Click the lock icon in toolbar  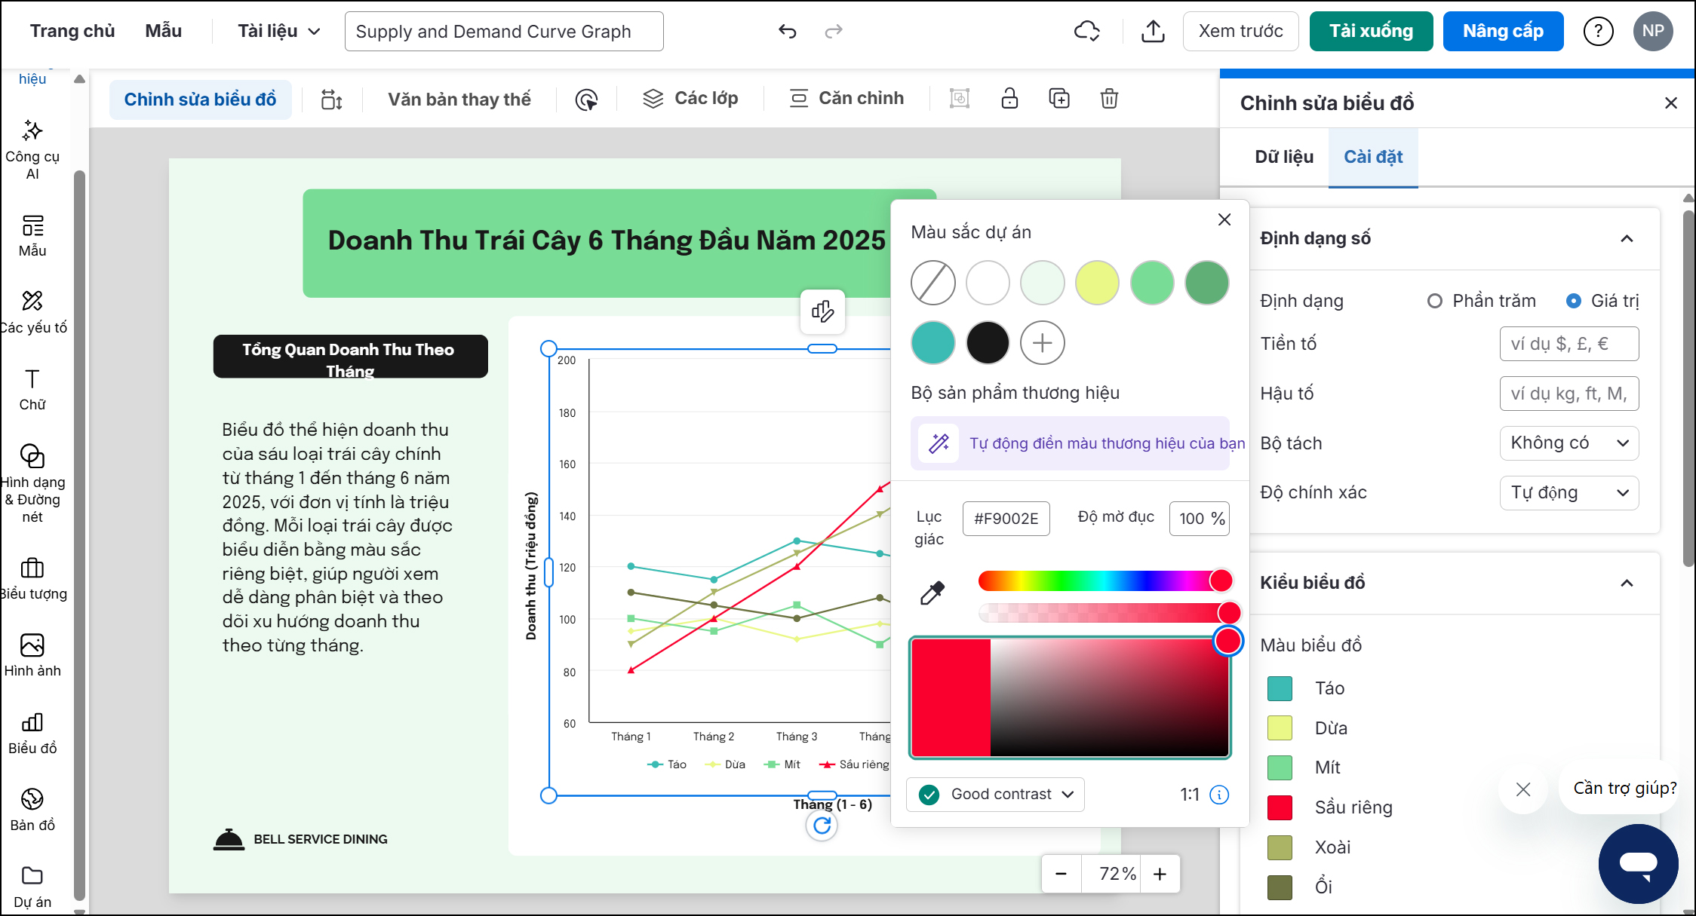click(x=1009, y=99)
